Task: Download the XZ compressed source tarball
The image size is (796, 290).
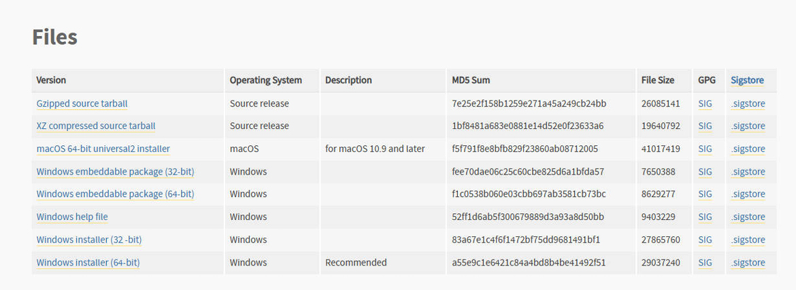Action: (96, 126)
